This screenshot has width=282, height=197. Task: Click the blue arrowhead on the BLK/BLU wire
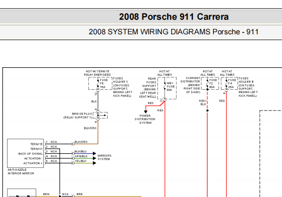[94, 153]
